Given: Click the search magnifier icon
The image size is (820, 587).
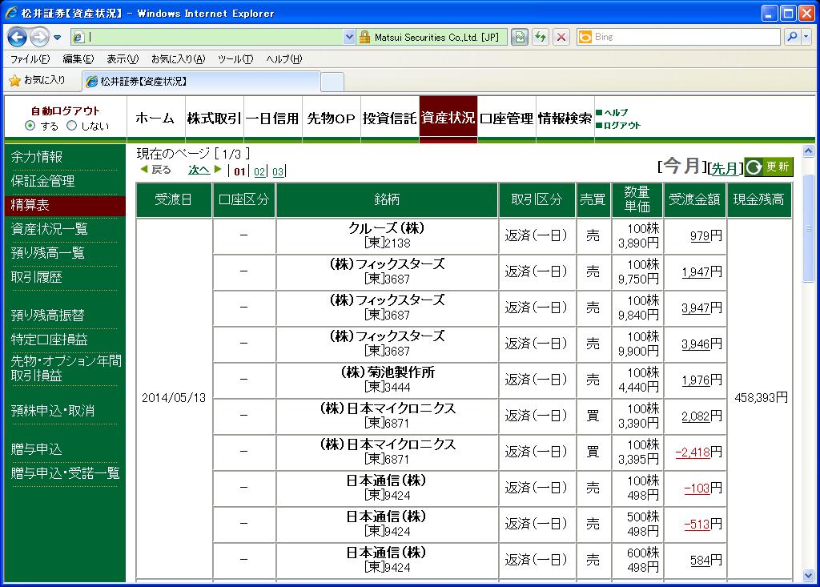Looking at the screenshot, I should click(790, 37).
